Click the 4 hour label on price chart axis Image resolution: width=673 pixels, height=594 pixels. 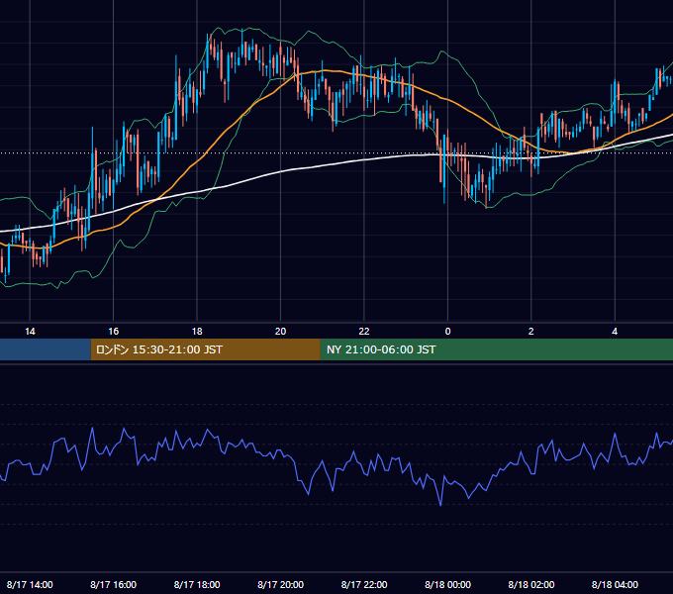click(615, 332)
